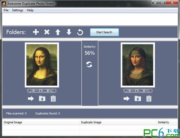Minimize the Awesome Duplicate Photo Finder window

point(155,3)
